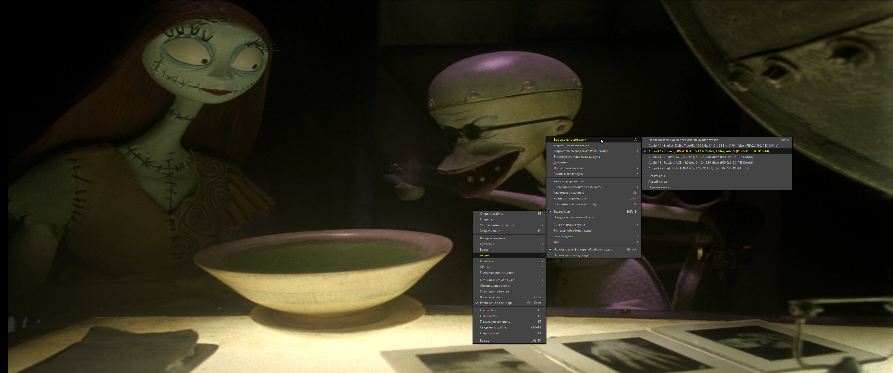This screenshot has height=373, width=893.
Task: Open the 'Скины' submenu
Action: click(x=509, y=267)
